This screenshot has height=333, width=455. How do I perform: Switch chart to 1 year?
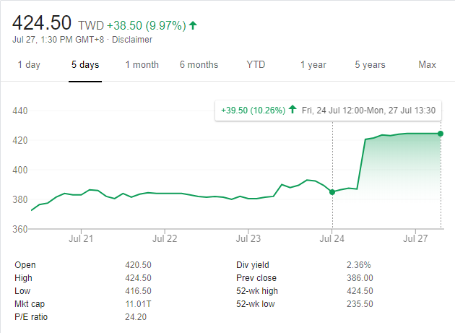[313, 65]
